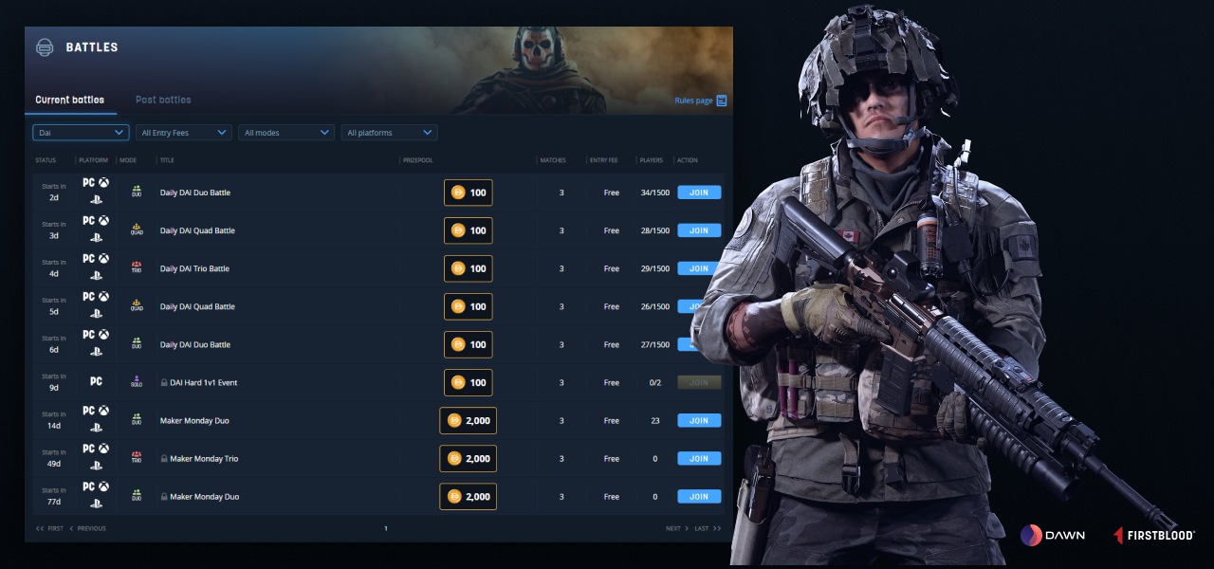Click the Xbox icon in the Daily DAI Trio Battle row
1214x569 pixels.
(x=103, y=259)
